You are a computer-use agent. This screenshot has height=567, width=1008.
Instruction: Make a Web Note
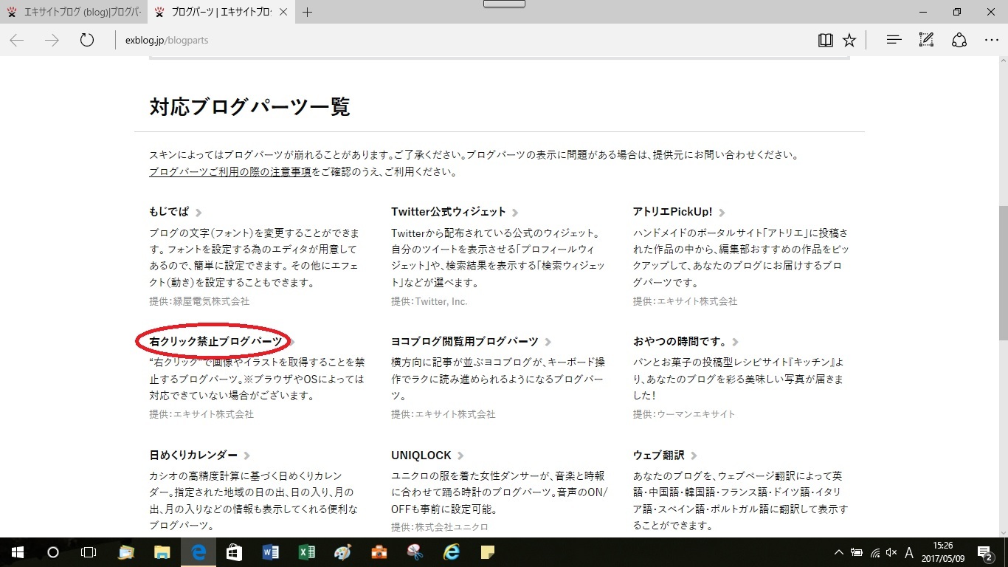[x=926, y=41]
